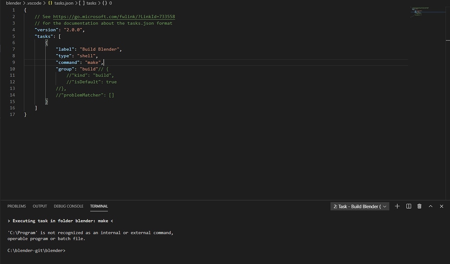Viewport: 450px width, 264px height.
Task: Split the terminal panel
Action: point(409,206)
